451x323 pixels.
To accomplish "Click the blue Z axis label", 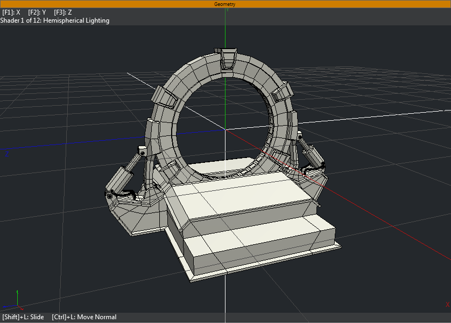I will tap(7, 154).
